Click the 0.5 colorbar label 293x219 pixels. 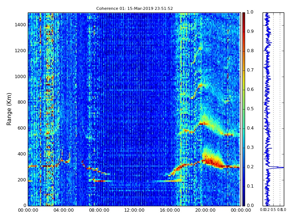click(250, 109)
